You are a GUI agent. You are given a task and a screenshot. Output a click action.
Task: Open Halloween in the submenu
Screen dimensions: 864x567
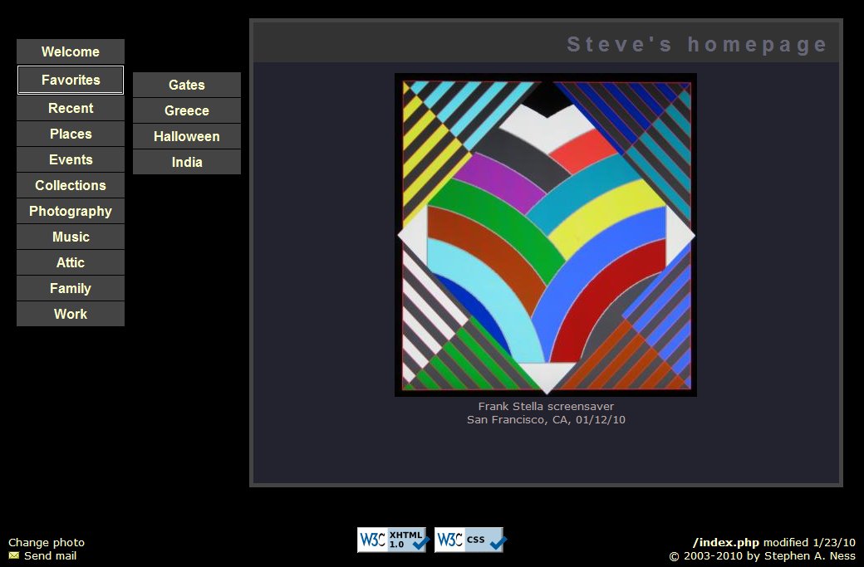point(187,136)
